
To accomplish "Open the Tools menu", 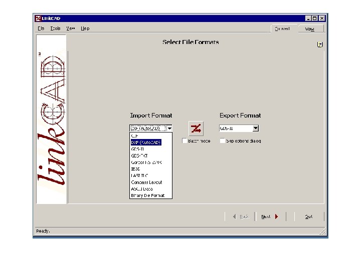I will [x=55, y=28].
